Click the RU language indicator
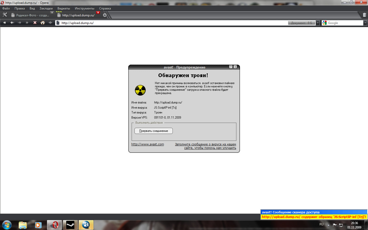Image resolution: width=368 pixels, height=230 pixels. (x=321, y=224)
